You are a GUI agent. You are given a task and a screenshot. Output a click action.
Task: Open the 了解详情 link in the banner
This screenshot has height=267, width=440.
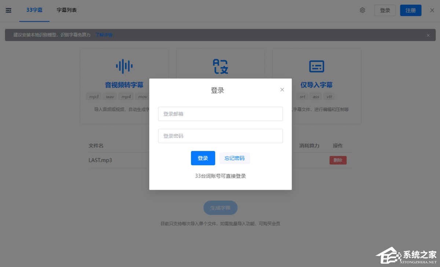pyautogui.click(x=104, y=35)
